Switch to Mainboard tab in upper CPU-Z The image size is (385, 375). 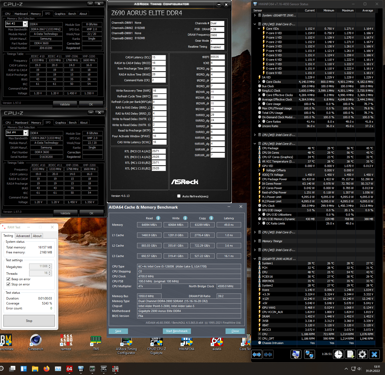tap(21, 14)
